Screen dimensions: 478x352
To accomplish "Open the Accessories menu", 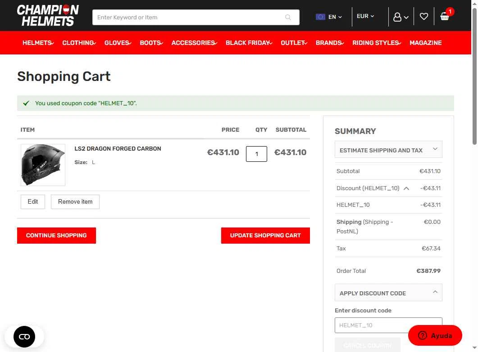I will tap(194, 43).
